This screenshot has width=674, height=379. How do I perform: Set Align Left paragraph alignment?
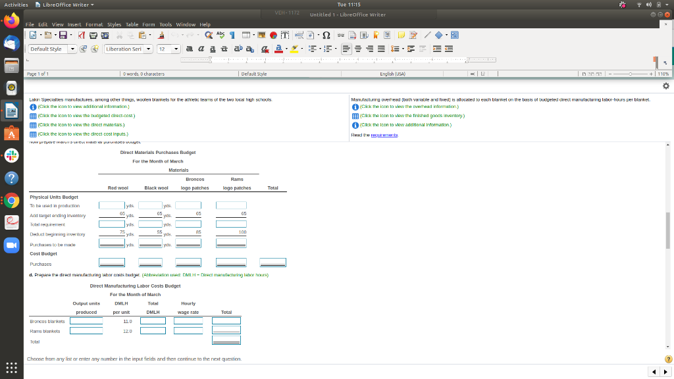(346, 49)
